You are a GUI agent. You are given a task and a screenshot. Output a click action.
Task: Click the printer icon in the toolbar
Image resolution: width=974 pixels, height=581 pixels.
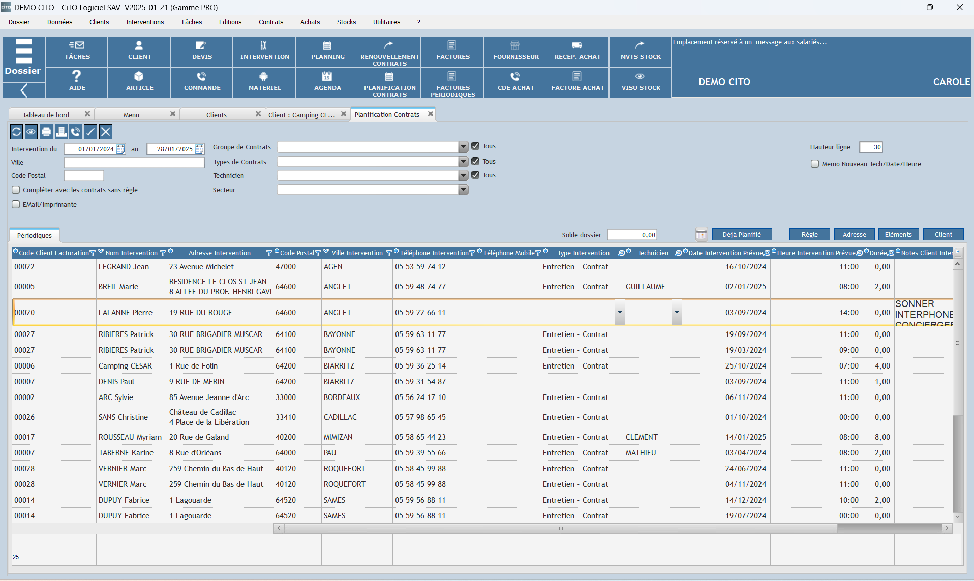(46, 132)
